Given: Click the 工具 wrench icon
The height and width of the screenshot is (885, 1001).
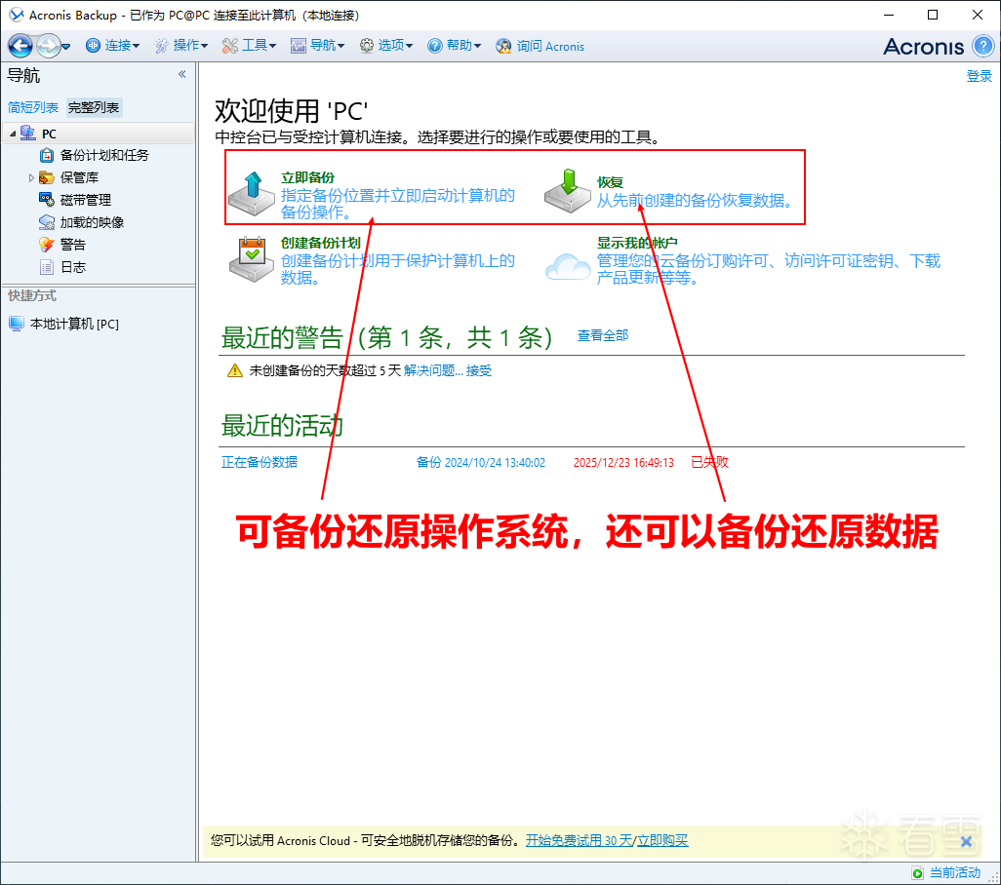Looking at the screenshot, I should [230, 46].
